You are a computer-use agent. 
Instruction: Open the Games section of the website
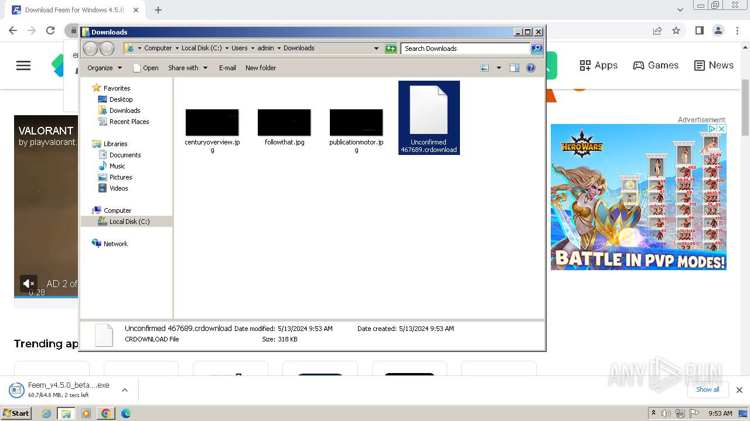click(x=656, y=65)
